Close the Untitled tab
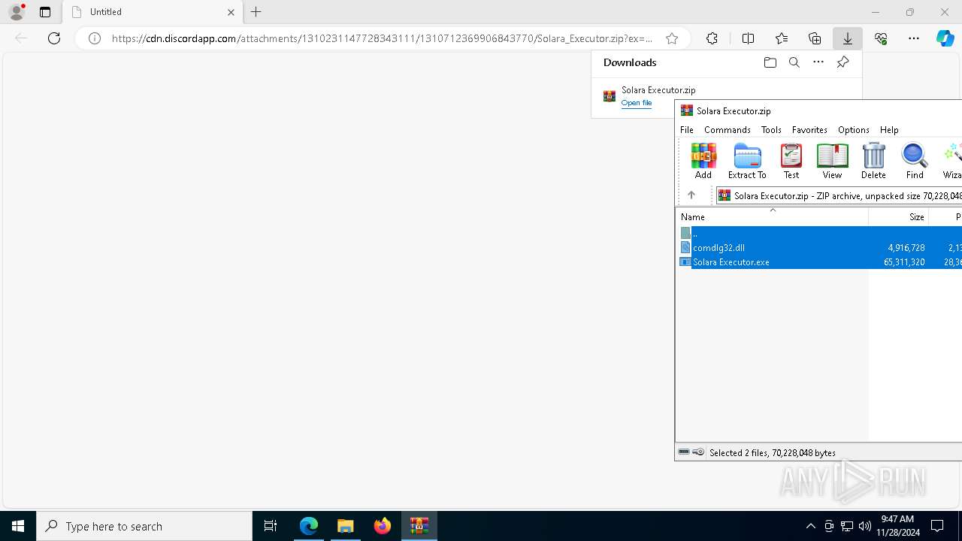Screen dimensions: 962x541 231,12
